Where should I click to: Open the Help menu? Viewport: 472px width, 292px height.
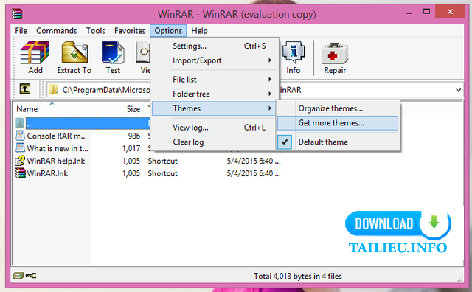[199, 31]
